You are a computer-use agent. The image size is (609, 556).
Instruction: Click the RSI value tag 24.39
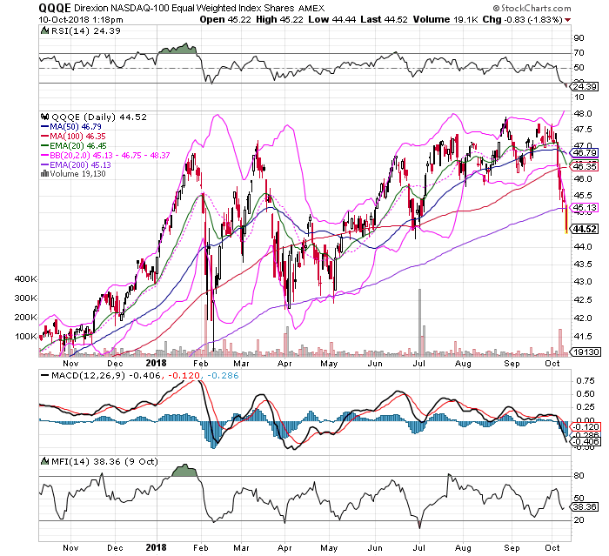click(585, 86)
